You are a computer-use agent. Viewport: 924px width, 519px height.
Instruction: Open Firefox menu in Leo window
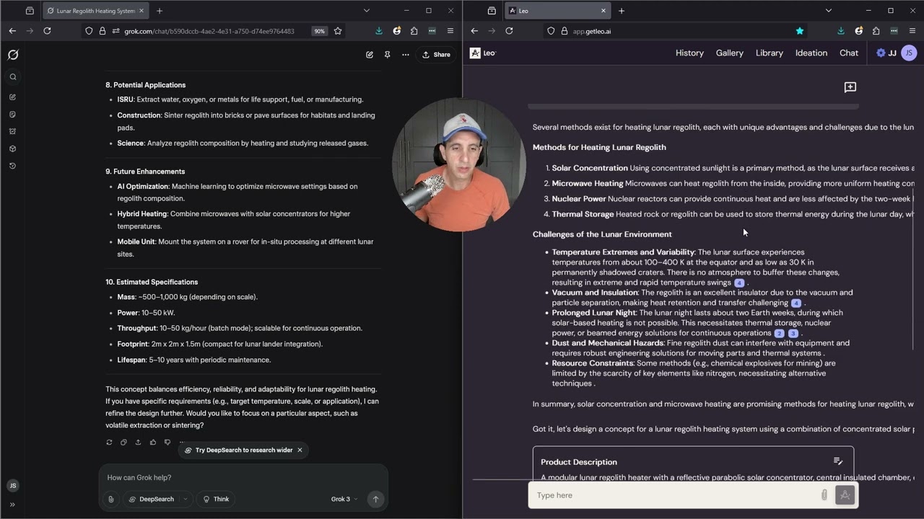pyautogui.click(x=912, y=31)
